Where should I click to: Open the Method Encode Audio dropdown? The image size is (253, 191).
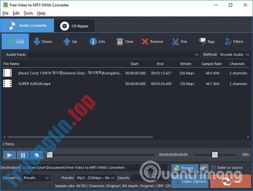[234, 55]
